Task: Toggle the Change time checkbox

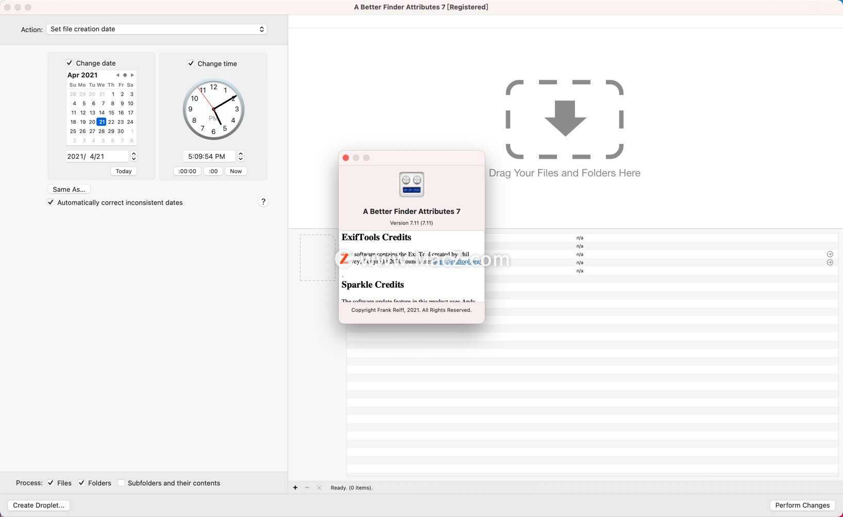Action: pyautogui.click(x=191, y=63)
